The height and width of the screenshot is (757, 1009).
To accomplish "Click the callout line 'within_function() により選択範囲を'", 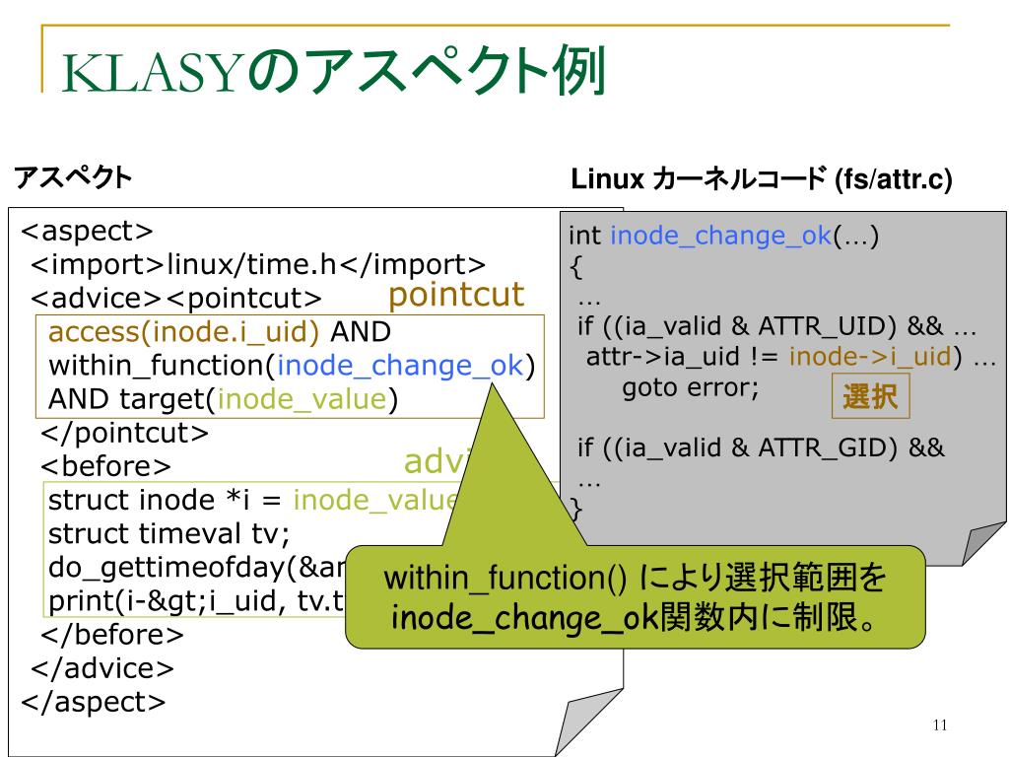I will (636, 578).
